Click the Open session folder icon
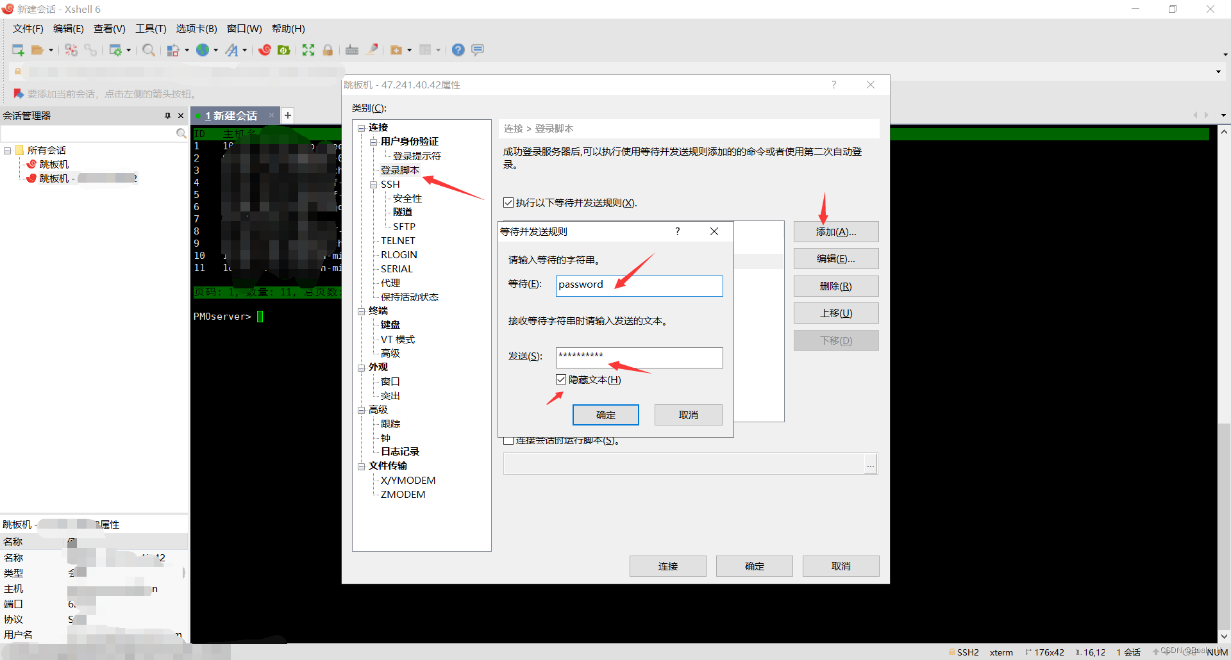This screenshot has height=660, width=1231. pos(38,50)
